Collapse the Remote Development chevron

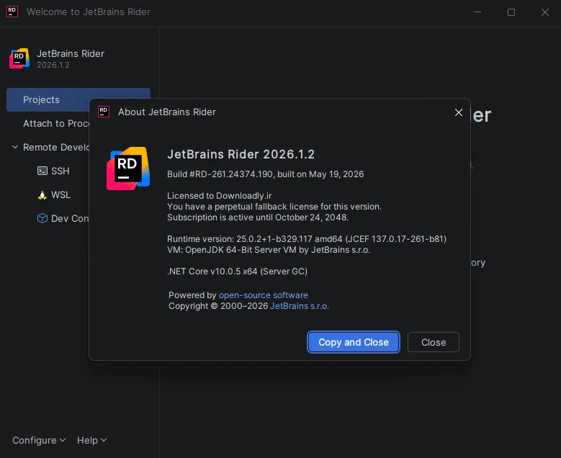[x=15, y=147]
